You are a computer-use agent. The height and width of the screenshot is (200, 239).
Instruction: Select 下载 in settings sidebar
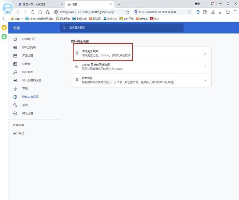point(25,88)
